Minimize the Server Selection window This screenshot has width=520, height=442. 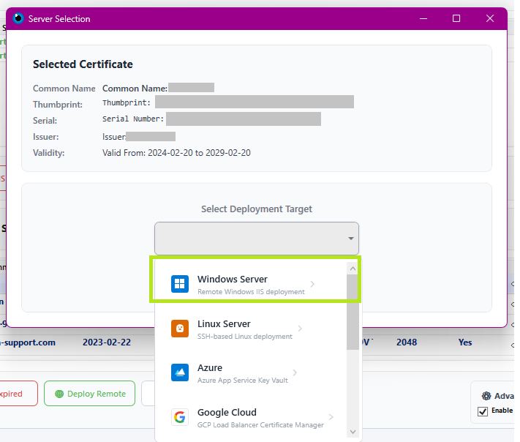(423, 18)
